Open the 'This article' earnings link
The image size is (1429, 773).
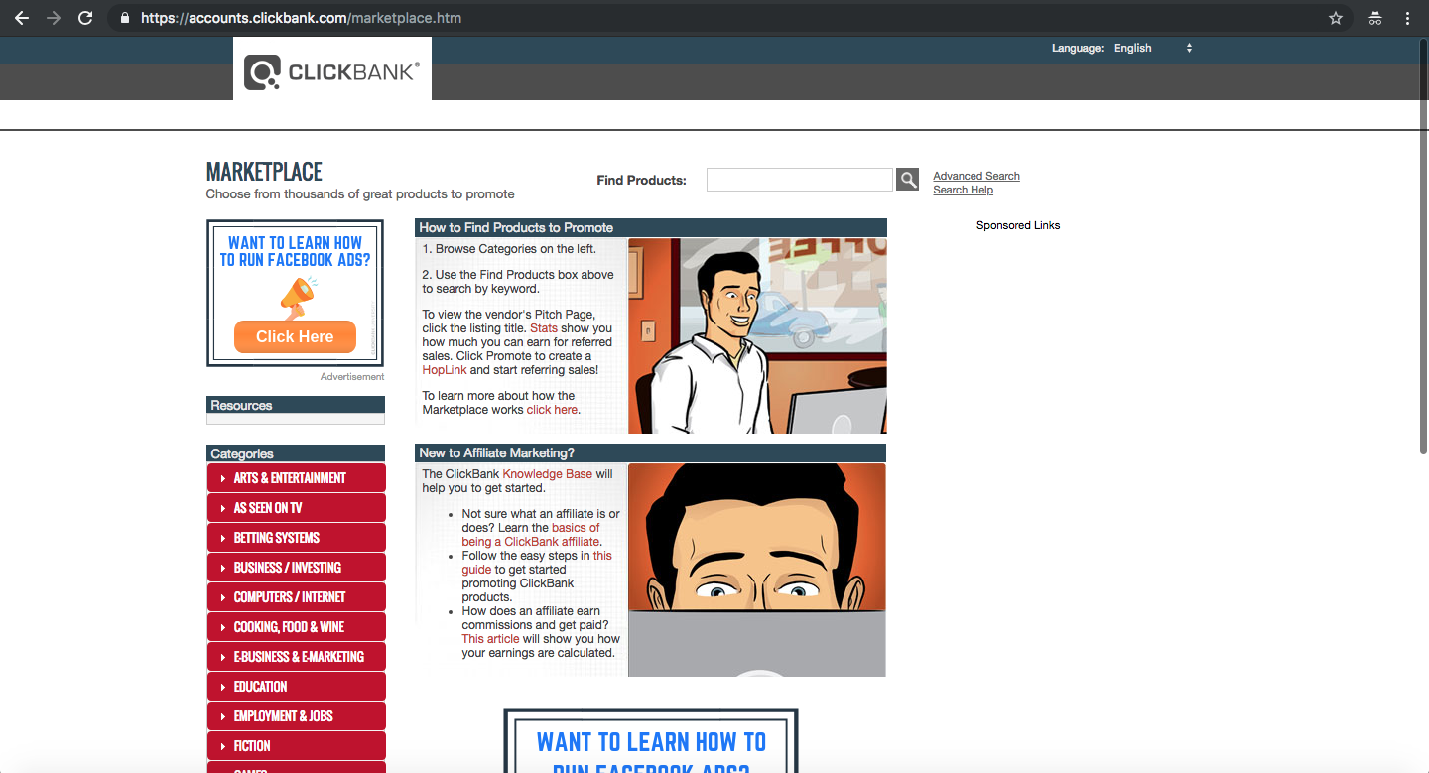[490, 639]
